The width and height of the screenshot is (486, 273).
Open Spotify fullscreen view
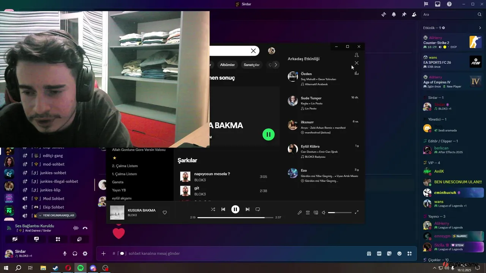[x=357, y=212]
